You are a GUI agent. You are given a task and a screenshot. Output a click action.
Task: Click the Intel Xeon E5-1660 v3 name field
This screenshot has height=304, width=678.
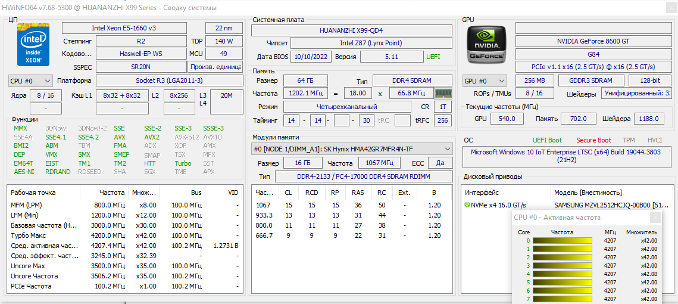124,27
